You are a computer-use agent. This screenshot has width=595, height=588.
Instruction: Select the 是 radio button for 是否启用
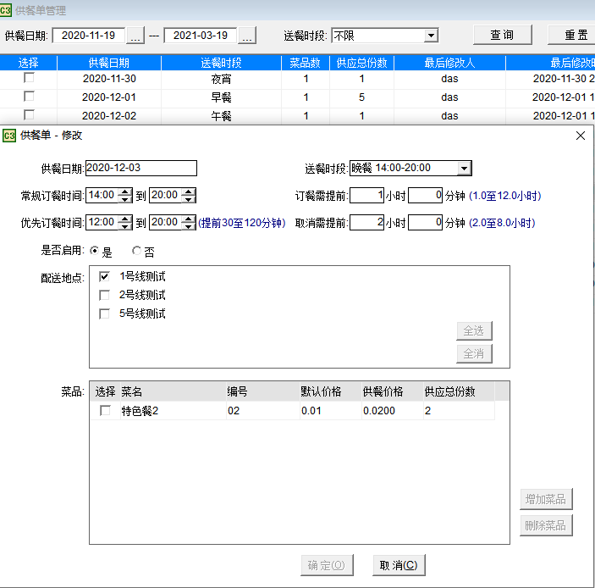[x=95, y=252]
